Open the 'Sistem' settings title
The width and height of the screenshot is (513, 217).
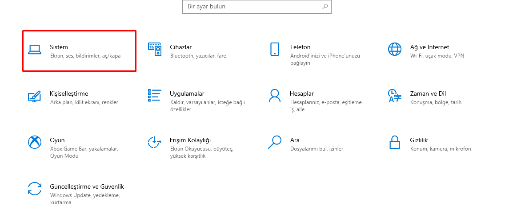pos(59,47)
